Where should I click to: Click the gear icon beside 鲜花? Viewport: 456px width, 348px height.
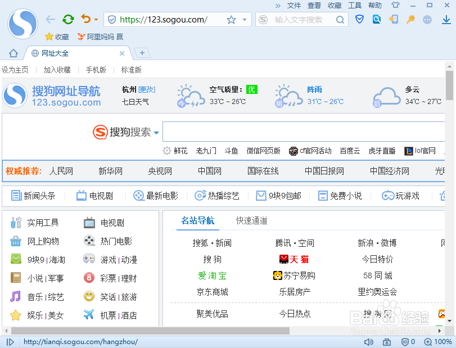166,151
